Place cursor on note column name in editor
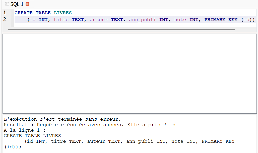The height and width of the screenshot is (153, 258). [180, 20]
